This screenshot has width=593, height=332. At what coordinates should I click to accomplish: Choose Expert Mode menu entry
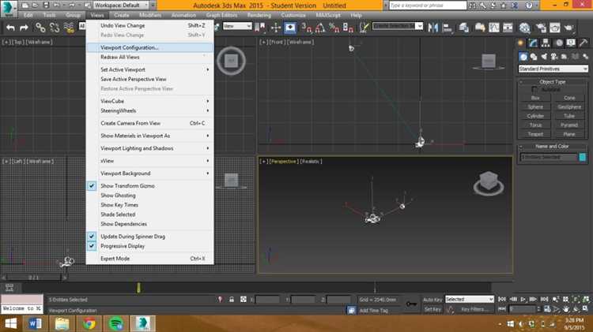click(149, 259)
